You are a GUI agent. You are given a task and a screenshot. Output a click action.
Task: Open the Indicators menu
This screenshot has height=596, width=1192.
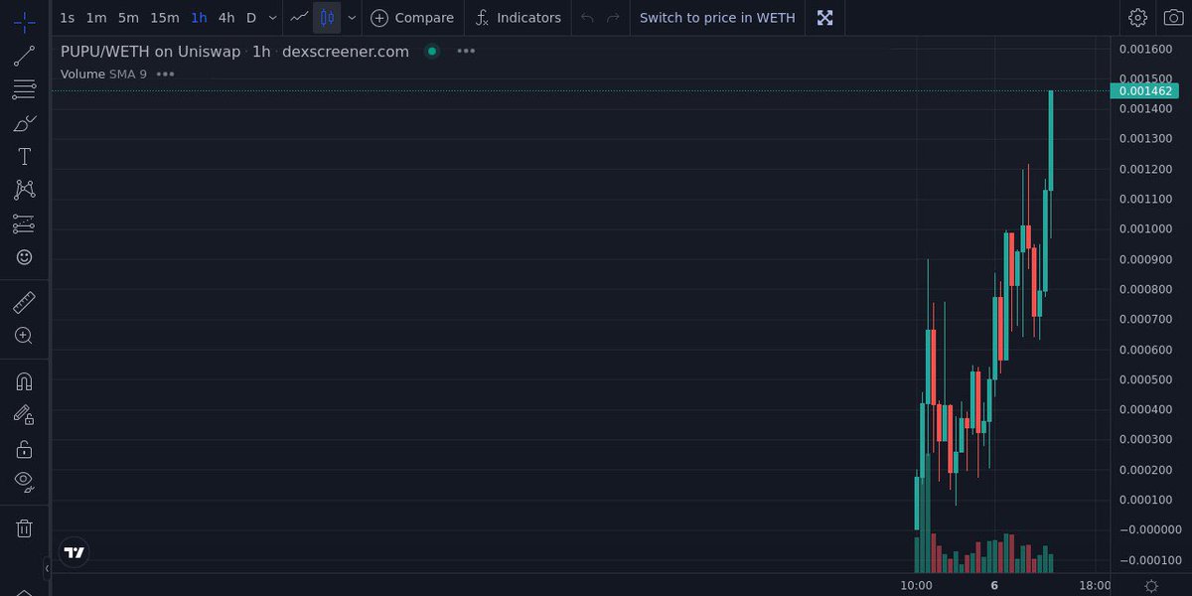click(518, 18)
